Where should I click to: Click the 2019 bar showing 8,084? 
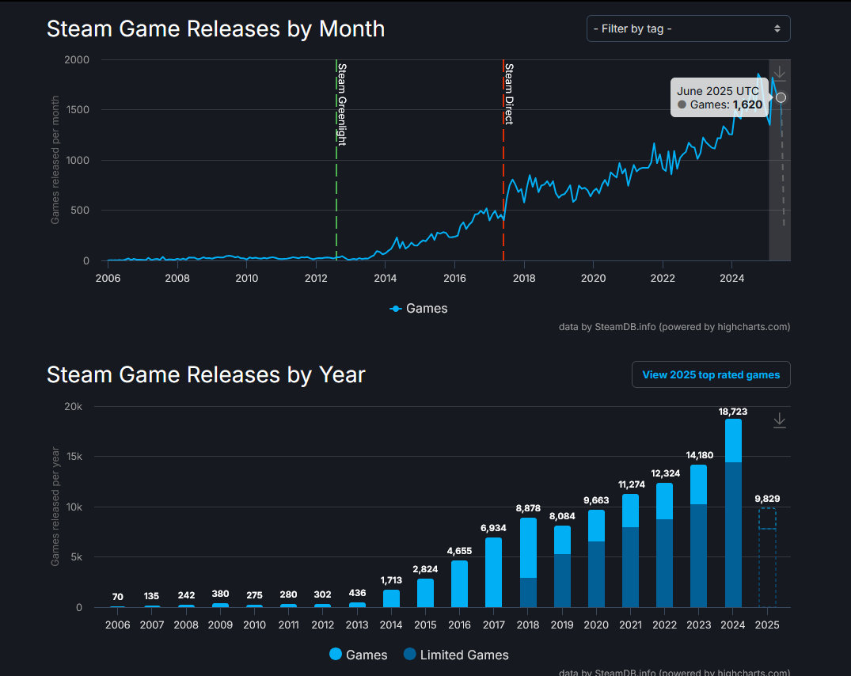coord(562,567)
